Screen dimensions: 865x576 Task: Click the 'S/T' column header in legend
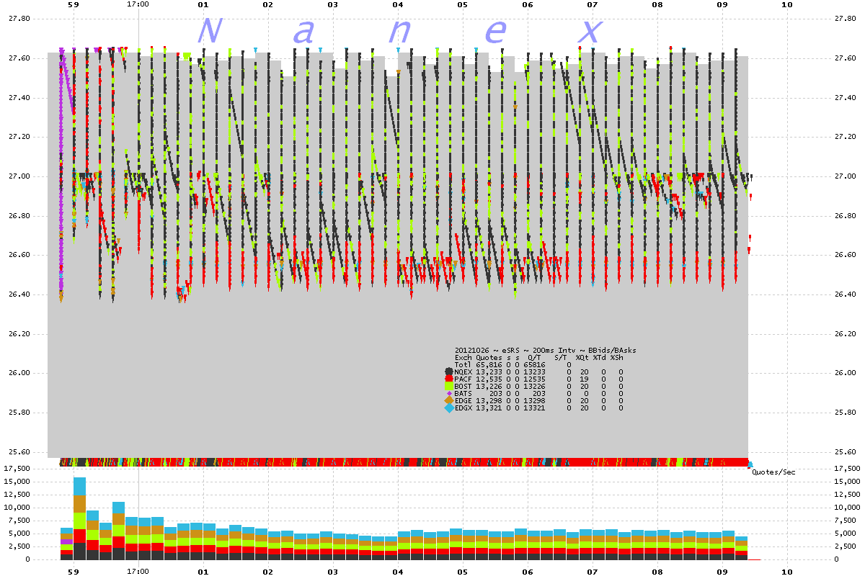click(x=560, y=357)
